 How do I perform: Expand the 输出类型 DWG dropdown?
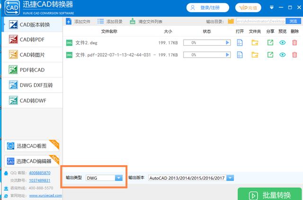tap(119, 178)
